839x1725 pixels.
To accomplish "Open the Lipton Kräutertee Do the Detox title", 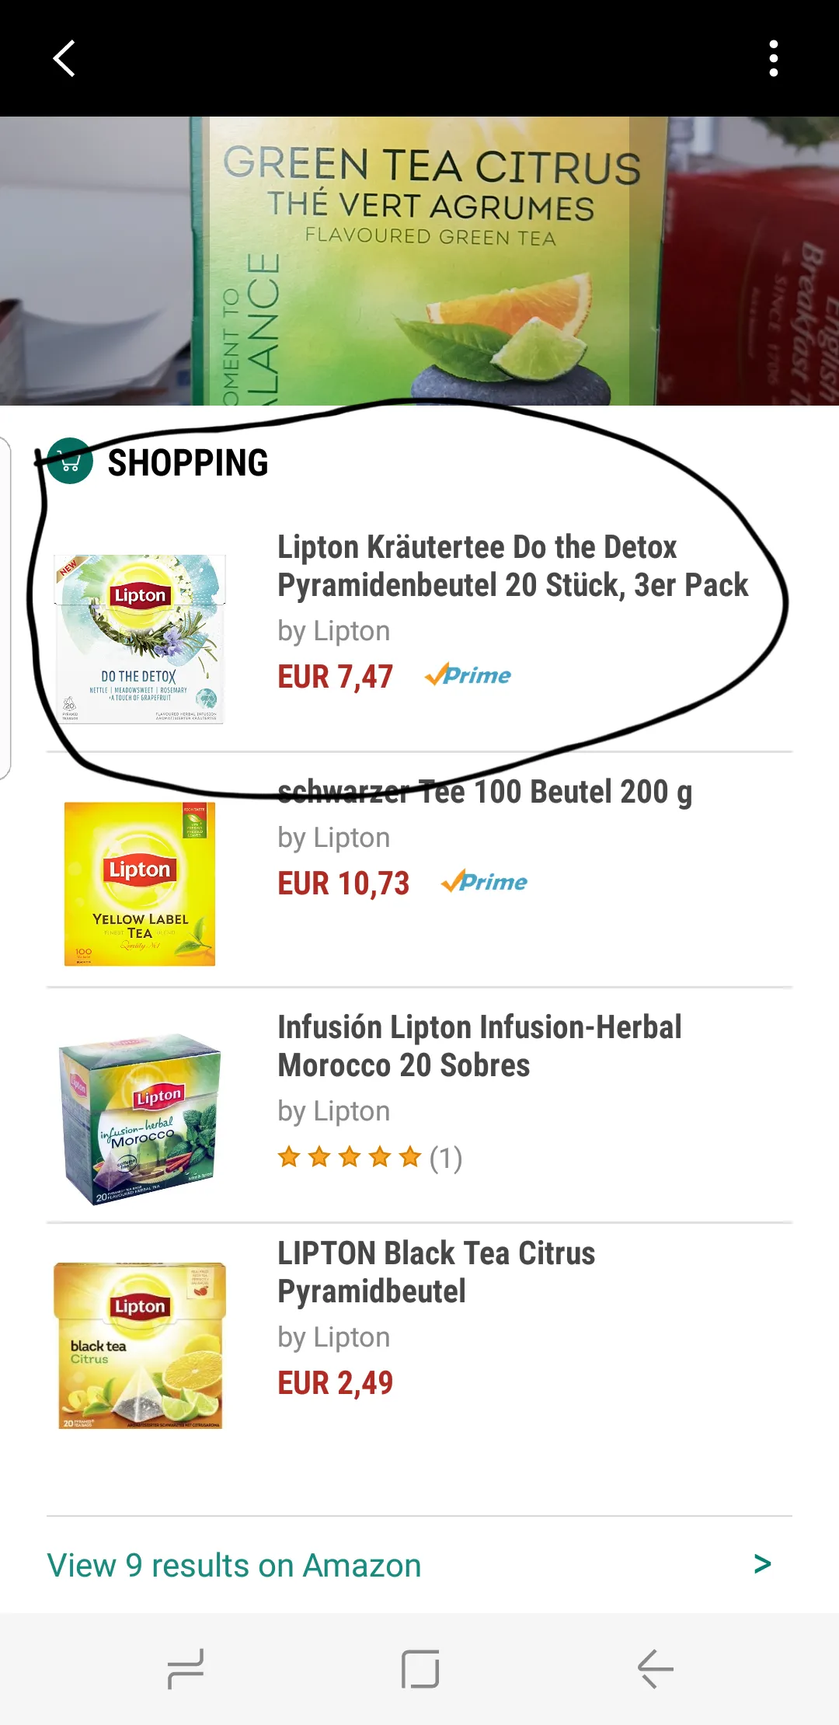I will point(513,566).
